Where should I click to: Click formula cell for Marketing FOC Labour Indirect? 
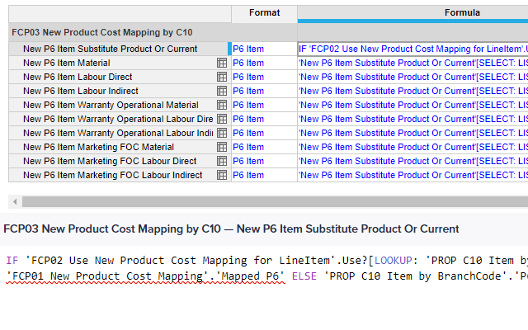[x=412, y=175]
